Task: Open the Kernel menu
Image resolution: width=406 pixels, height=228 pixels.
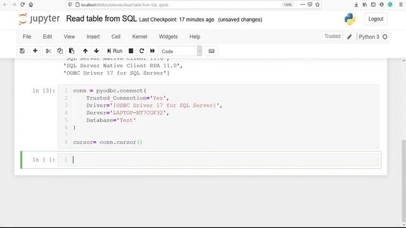Action: click(x=140, y=37)
